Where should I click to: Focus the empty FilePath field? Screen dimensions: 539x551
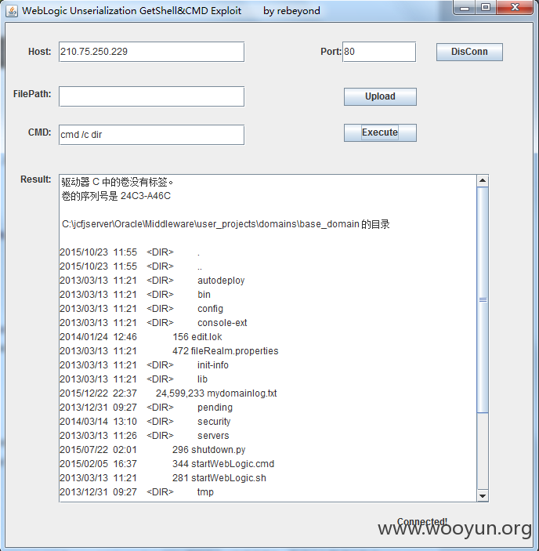[151, 96]
